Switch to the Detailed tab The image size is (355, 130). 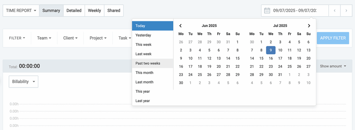74,11
